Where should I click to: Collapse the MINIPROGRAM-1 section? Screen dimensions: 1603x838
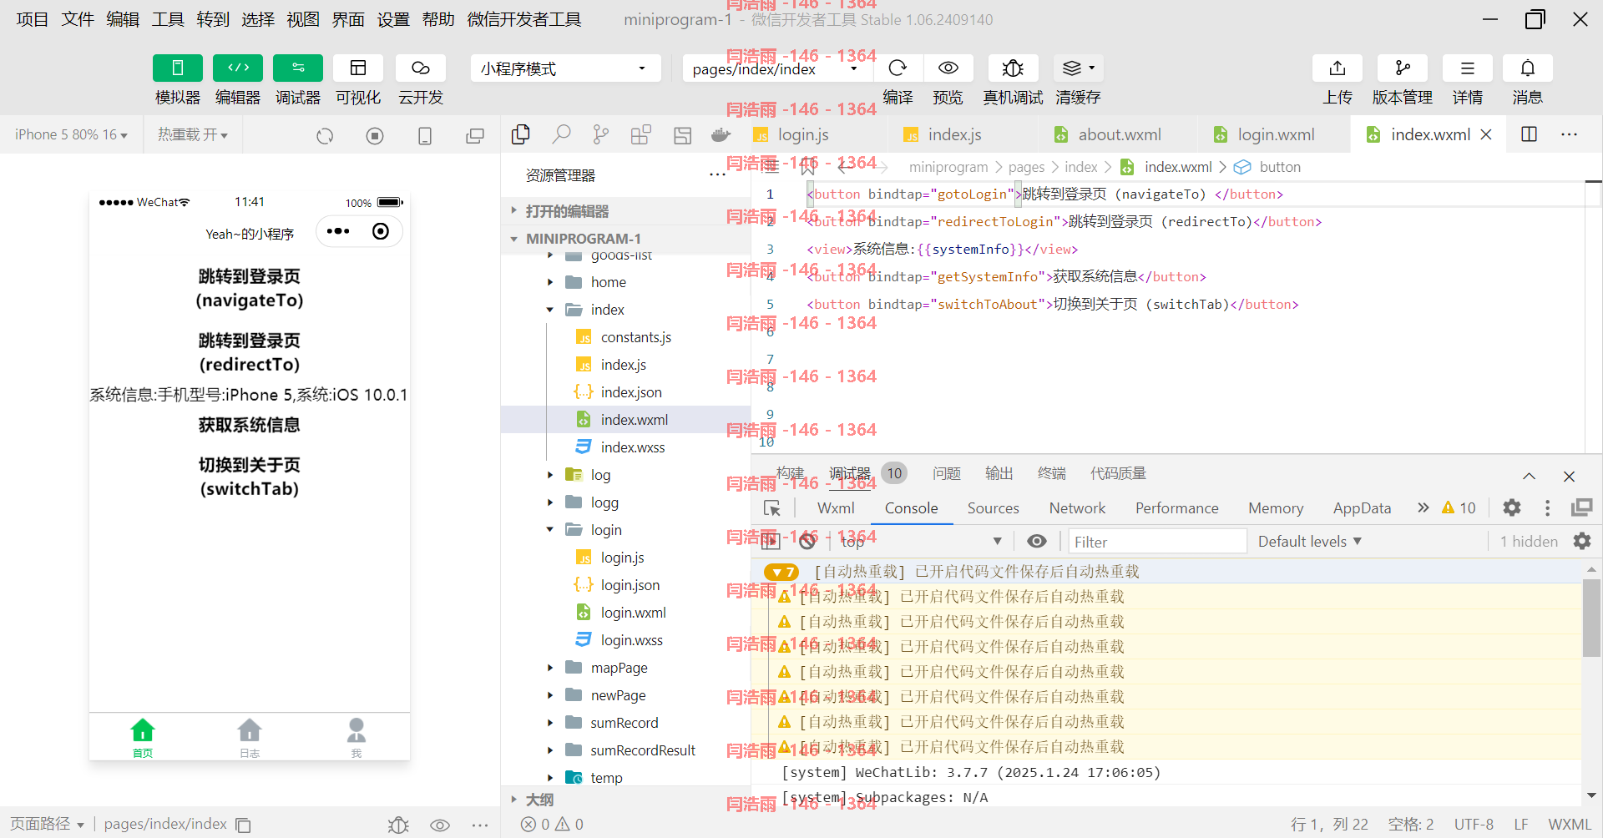pyautogui.click(x=626, y=239)
